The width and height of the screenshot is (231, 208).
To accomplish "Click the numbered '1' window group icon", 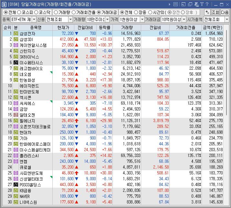I will tap(4, 5).
